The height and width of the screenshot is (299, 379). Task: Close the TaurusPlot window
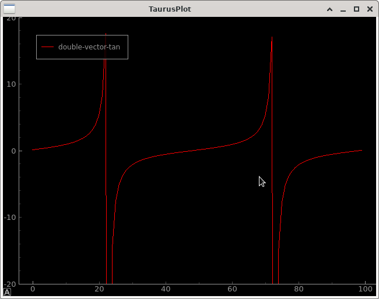[370, 9]
